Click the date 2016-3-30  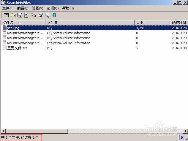click(179, 48)
